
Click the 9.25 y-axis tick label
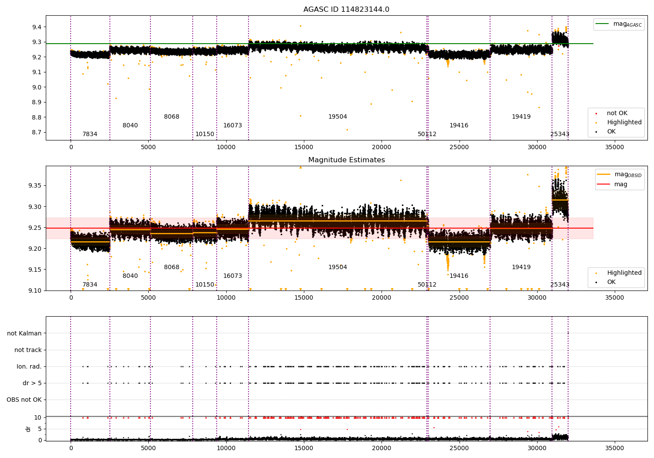point(35,228)
